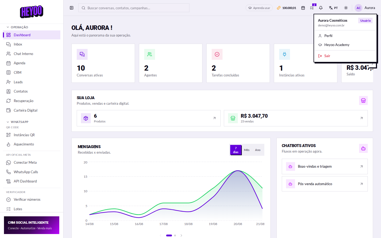Image resolution: width=381 pixels, height=238 pixels.
Task: Go to the next chart slide arrow
Action: [181, 235]
